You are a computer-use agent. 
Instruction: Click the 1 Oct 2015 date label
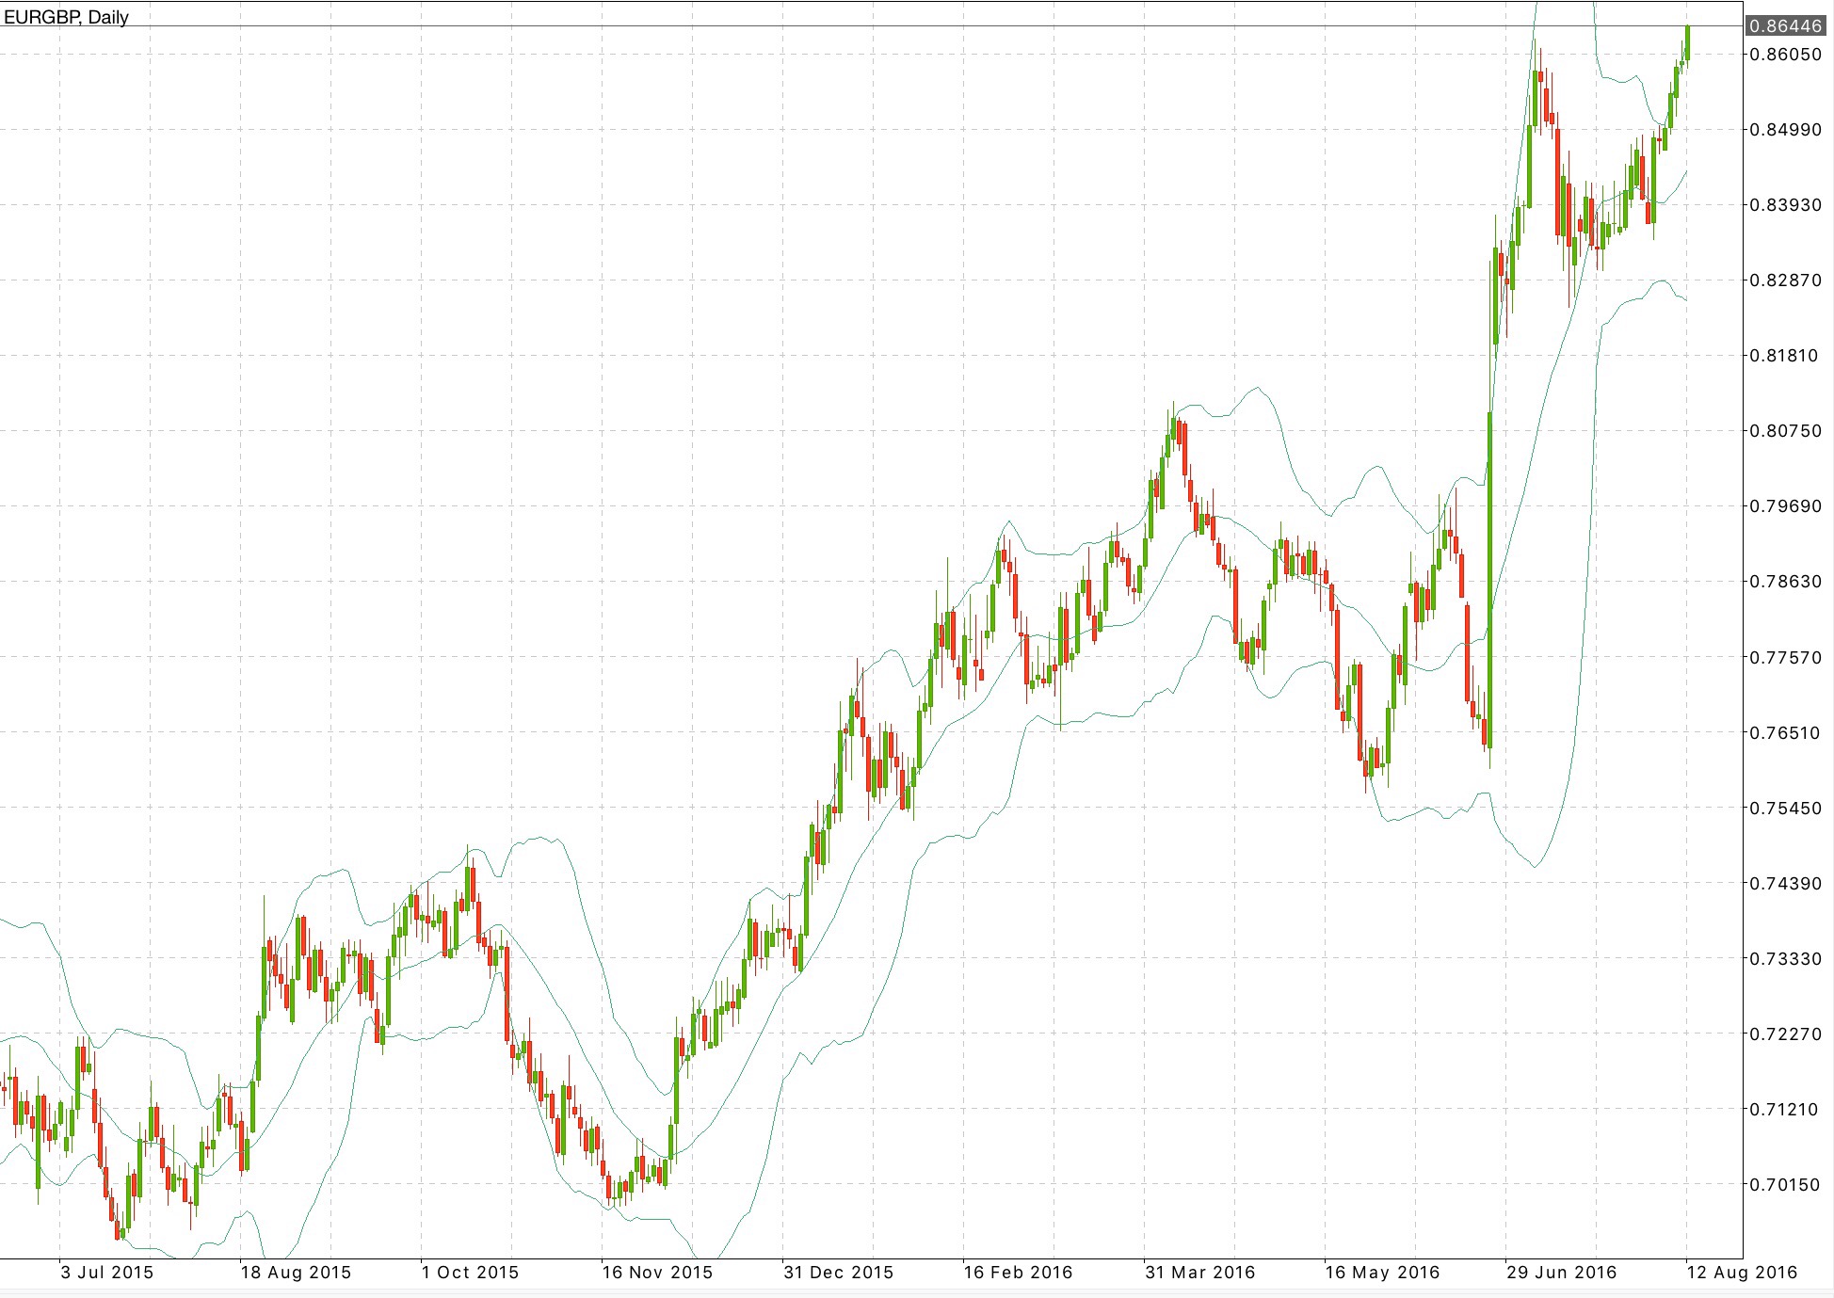(x=470, y=1273)
